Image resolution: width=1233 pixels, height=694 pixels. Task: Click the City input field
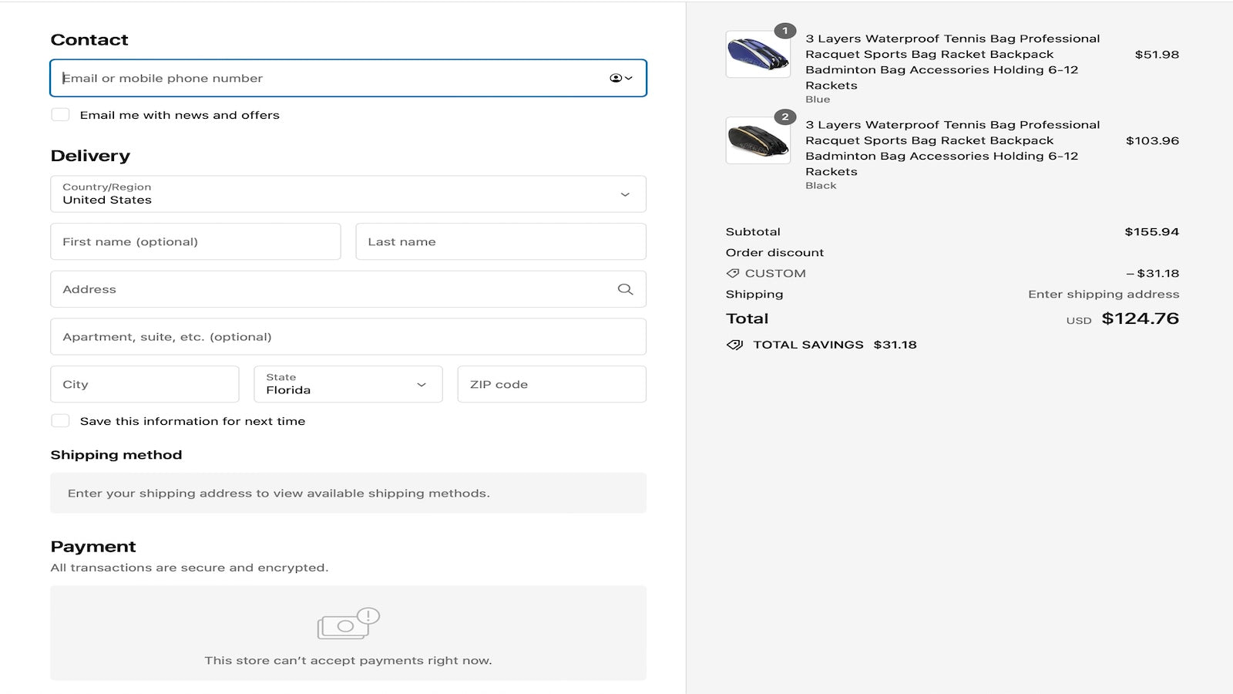click(144, 384)
